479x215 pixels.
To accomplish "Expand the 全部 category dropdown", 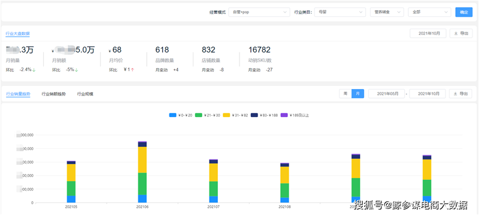I will pyautogui.click(x=429, y=12).
